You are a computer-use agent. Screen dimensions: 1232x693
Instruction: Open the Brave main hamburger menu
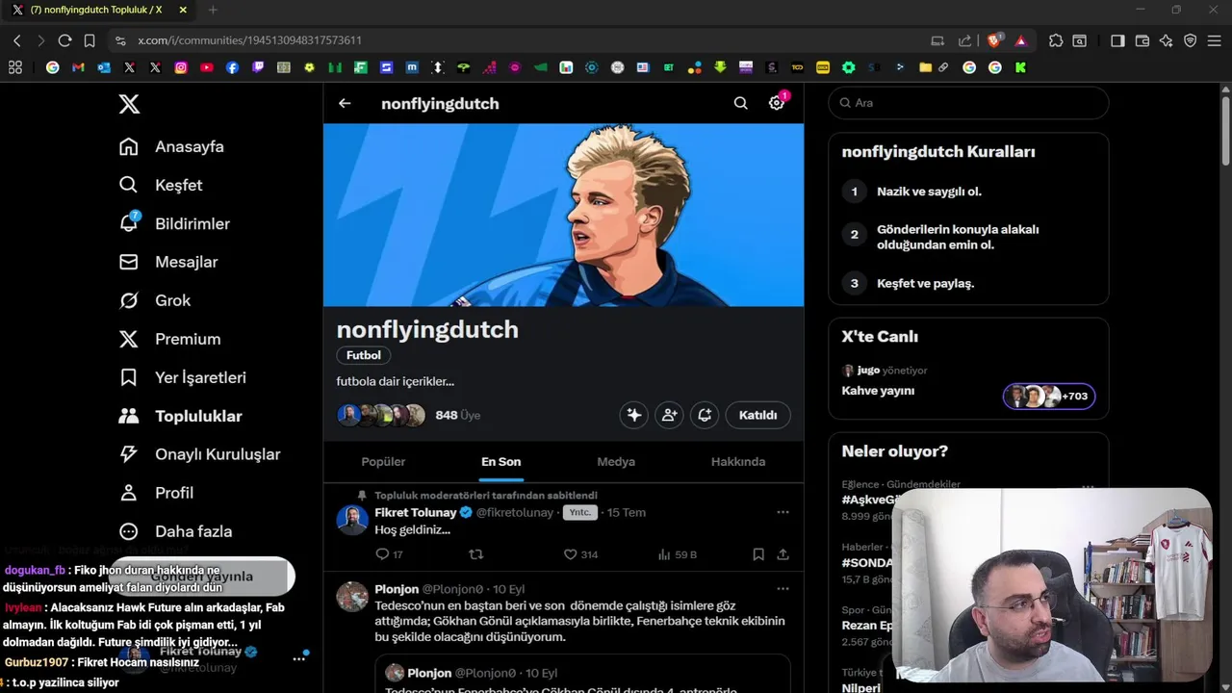point(1216,40)
